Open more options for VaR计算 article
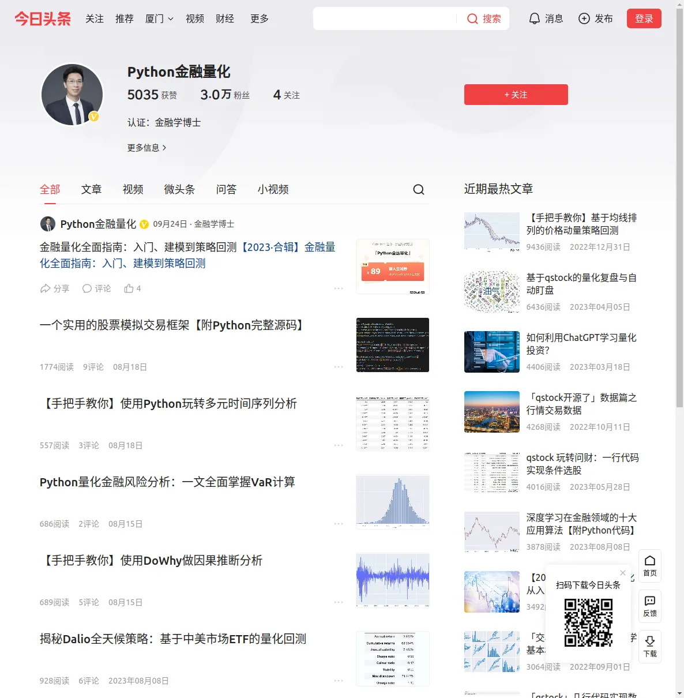684x698 pixels. tap(339, 524)
